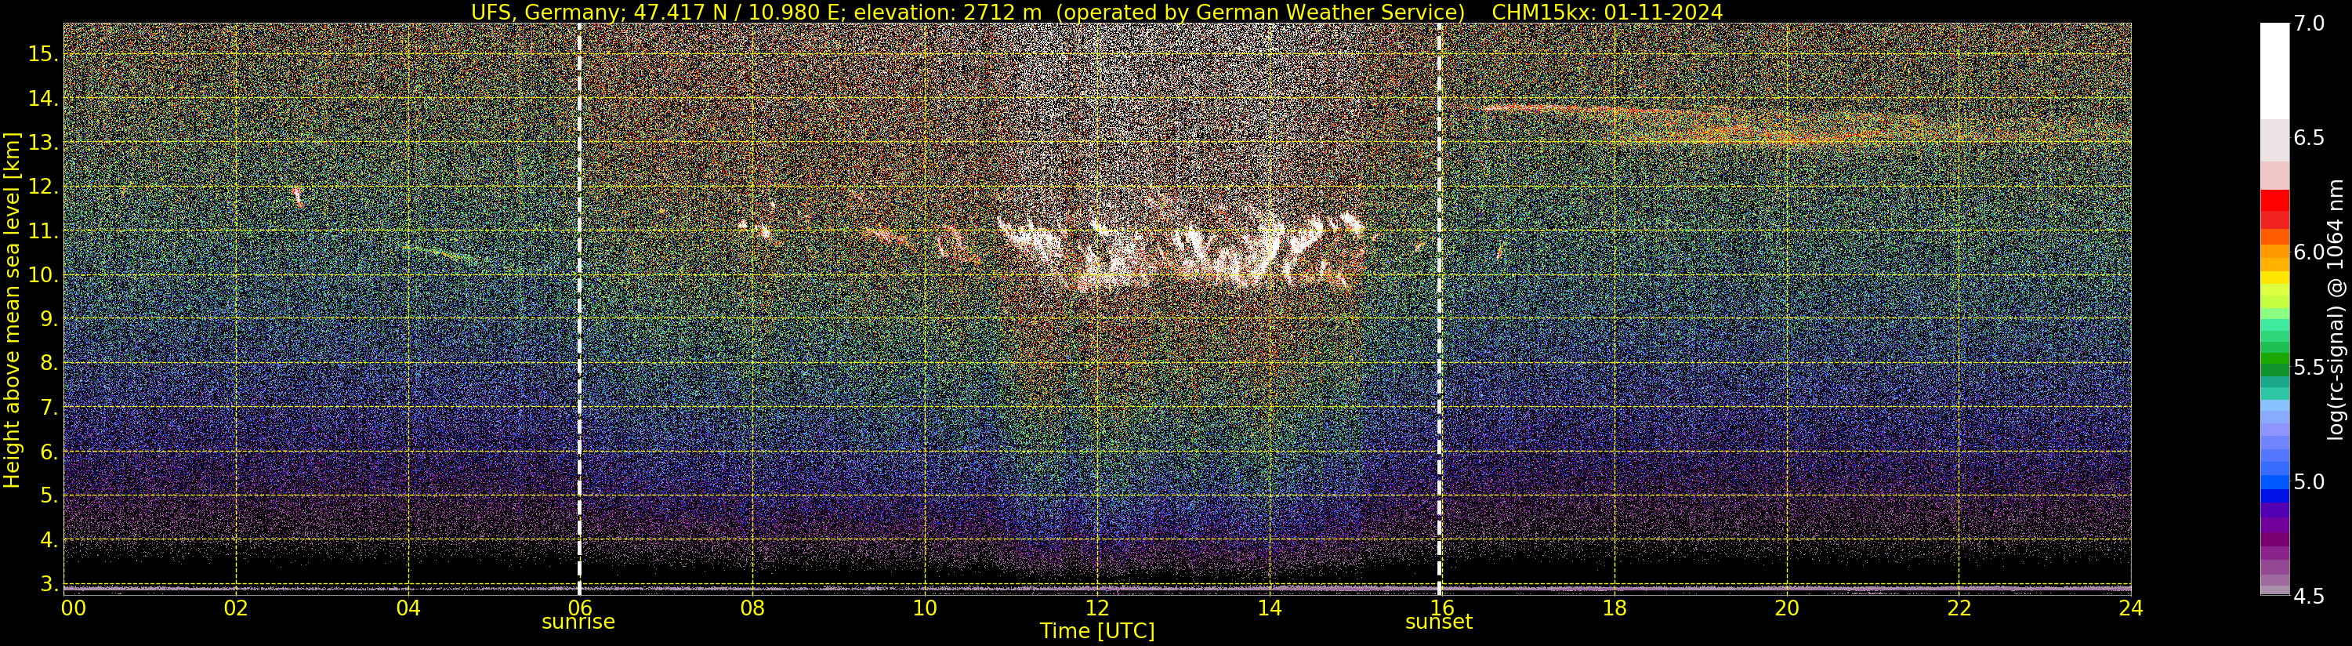Click the time axis tick "20"

coord(1786,608)
